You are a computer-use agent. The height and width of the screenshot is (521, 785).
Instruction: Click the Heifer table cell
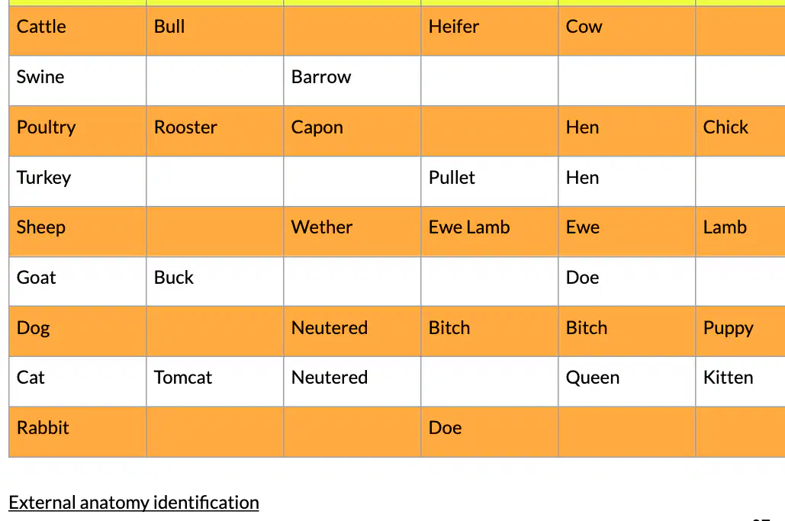point(489,31)
